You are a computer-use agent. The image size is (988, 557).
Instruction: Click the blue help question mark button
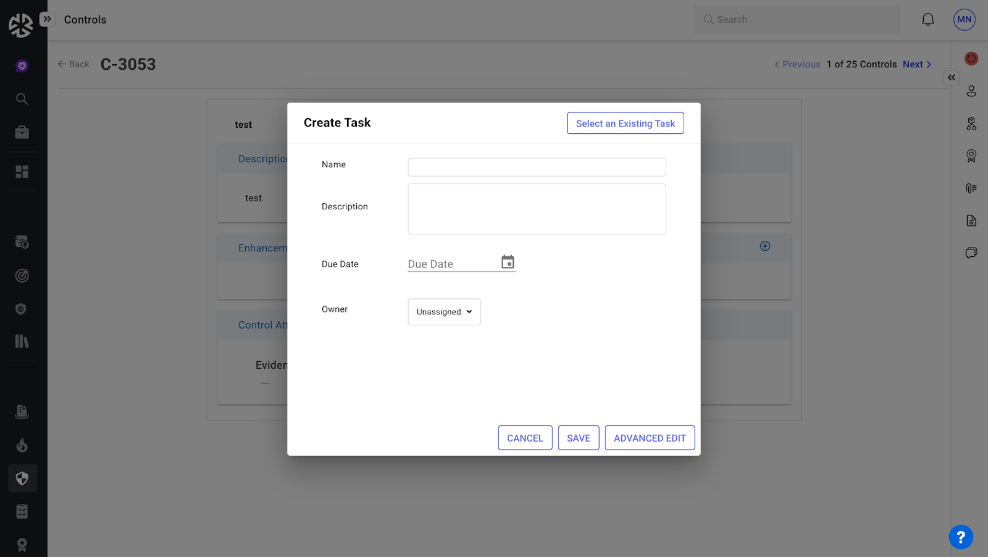[960, 537]
